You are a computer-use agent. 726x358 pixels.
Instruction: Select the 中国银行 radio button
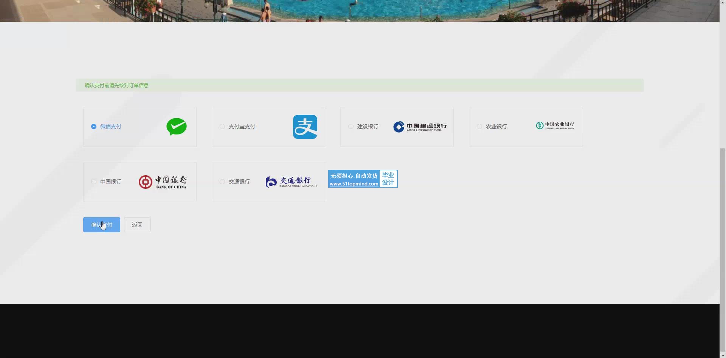pos(94,182)
